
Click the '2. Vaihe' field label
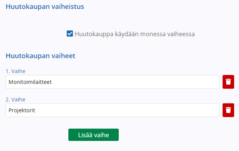pyautogui.click(x=15, y=99)
